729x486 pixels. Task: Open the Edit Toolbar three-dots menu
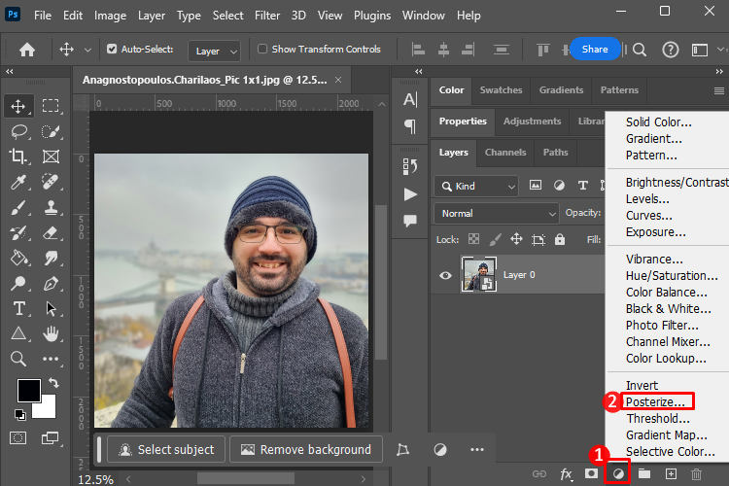(51, 359)
